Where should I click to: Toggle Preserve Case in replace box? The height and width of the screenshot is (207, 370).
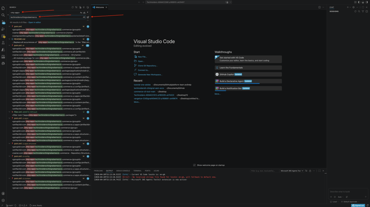[84, 17]
